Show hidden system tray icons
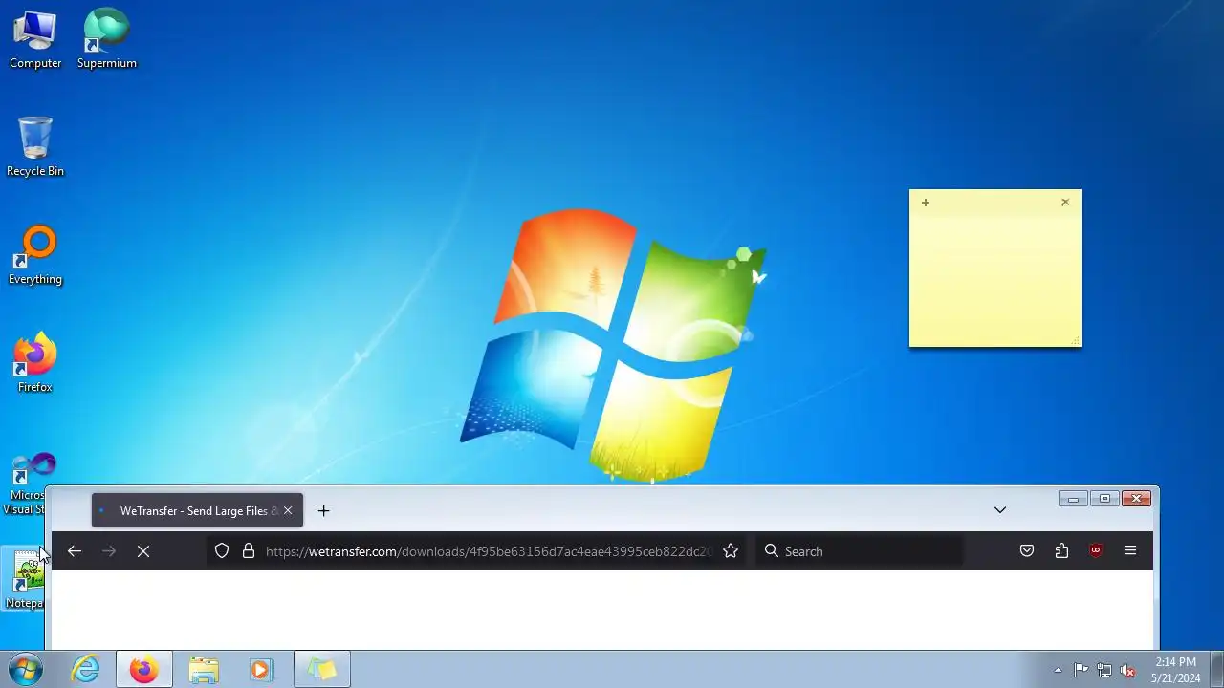Image resolution: width=1224 pixels, height=688 pixels. coord(1058,670)
